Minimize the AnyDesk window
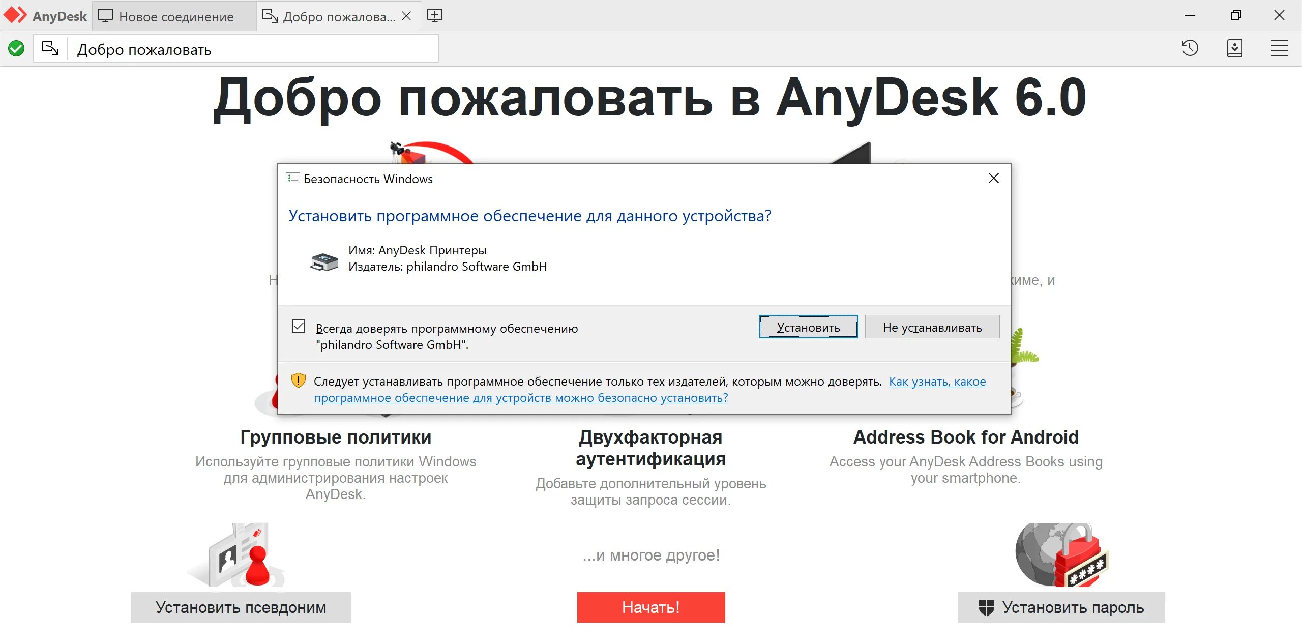Viewport: 1302px width, 644px height. tap(1190, 16)
